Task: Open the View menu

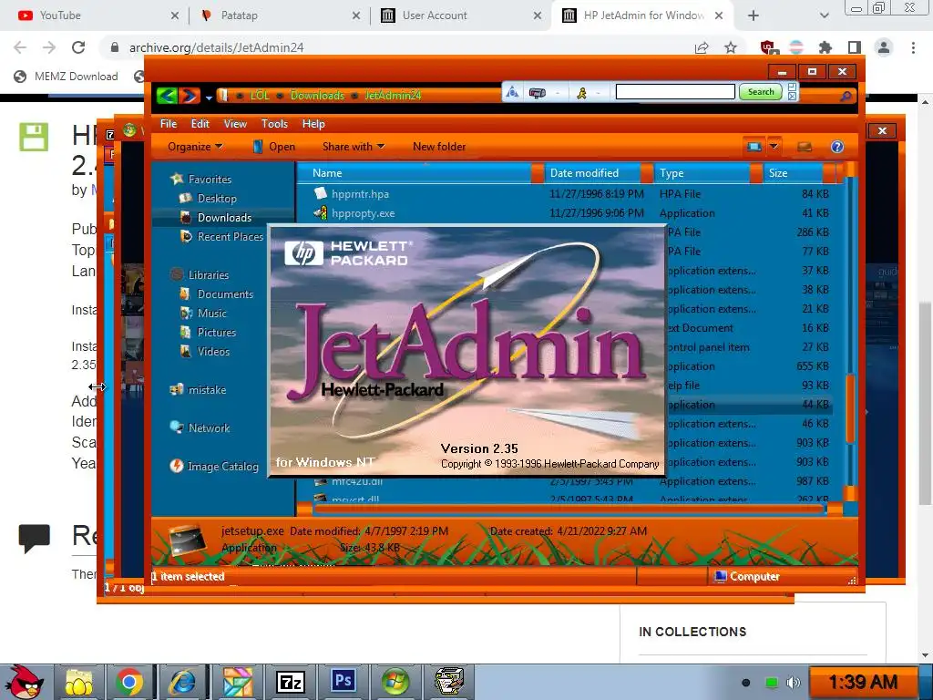Action: click(235, 124)
